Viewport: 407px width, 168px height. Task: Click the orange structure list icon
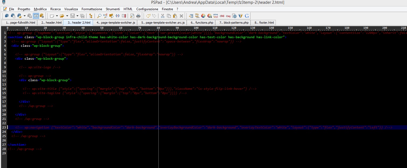(197, 16)
